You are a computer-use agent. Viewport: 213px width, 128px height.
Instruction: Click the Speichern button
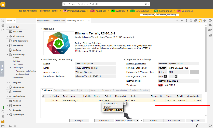195,121
